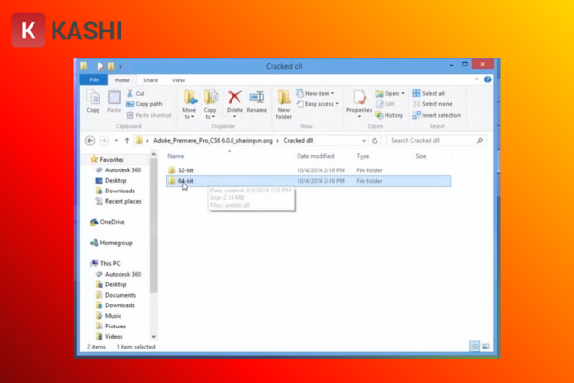The width and height of the screenshot is (574, 383).
Task: Select the 32-bit folder name
Action: coord(186,170)
